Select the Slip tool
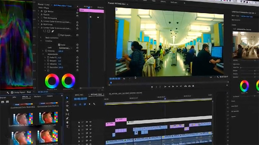 67,114
